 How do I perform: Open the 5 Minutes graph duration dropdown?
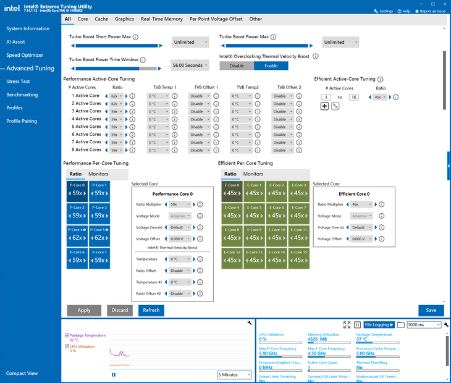pos(235,375)
